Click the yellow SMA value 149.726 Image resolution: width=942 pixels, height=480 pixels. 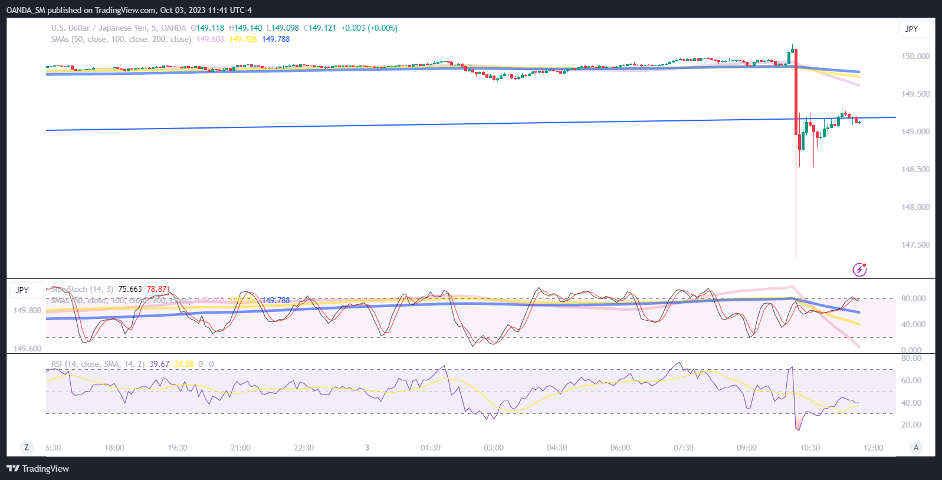click(243, 39)
